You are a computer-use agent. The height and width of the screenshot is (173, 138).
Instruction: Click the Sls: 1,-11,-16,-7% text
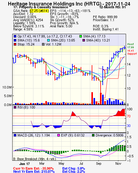pos(64,17)
